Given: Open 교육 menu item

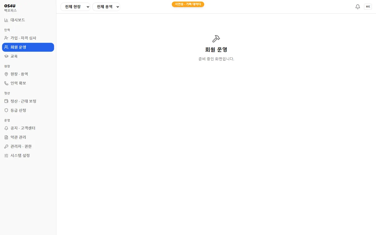Looking at the screenshot, I should pos(28,56).
